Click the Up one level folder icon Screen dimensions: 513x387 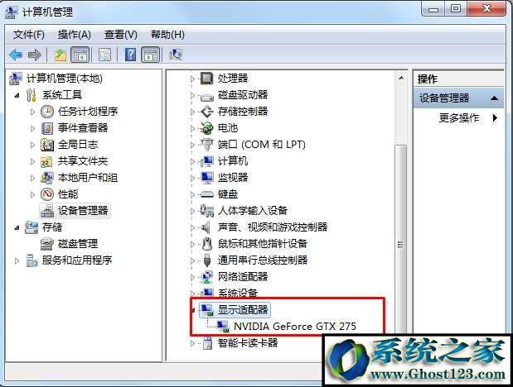coord(60,55)
